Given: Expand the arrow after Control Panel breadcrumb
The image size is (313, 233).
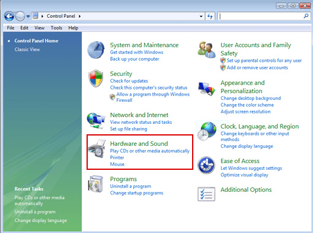Looking at the screenshot, I should coord(80,16).
